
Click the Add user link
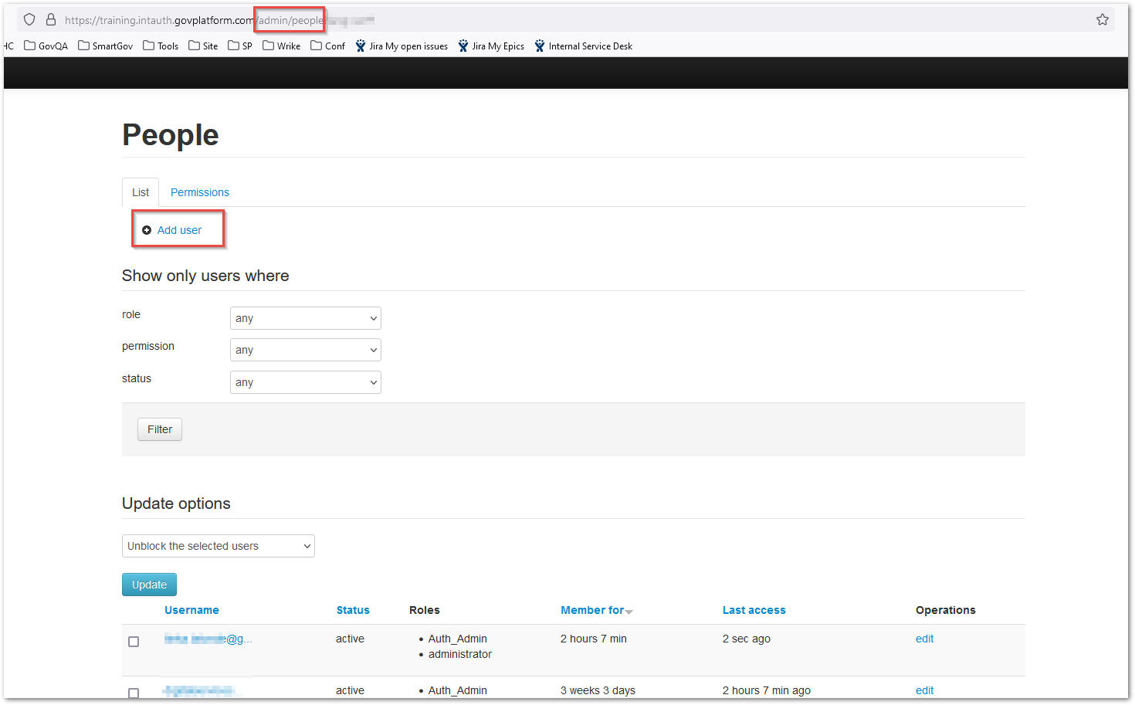180,230
